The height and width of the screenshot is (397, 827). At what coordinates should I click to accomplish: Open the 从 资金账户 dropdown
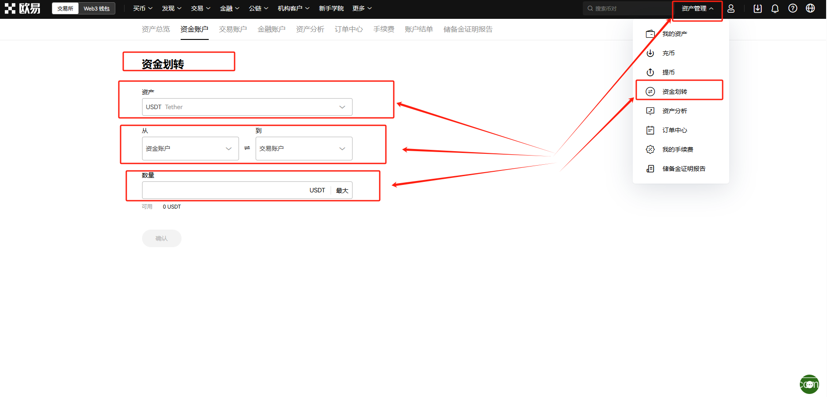pyautogui.click(x=190, y=149)
